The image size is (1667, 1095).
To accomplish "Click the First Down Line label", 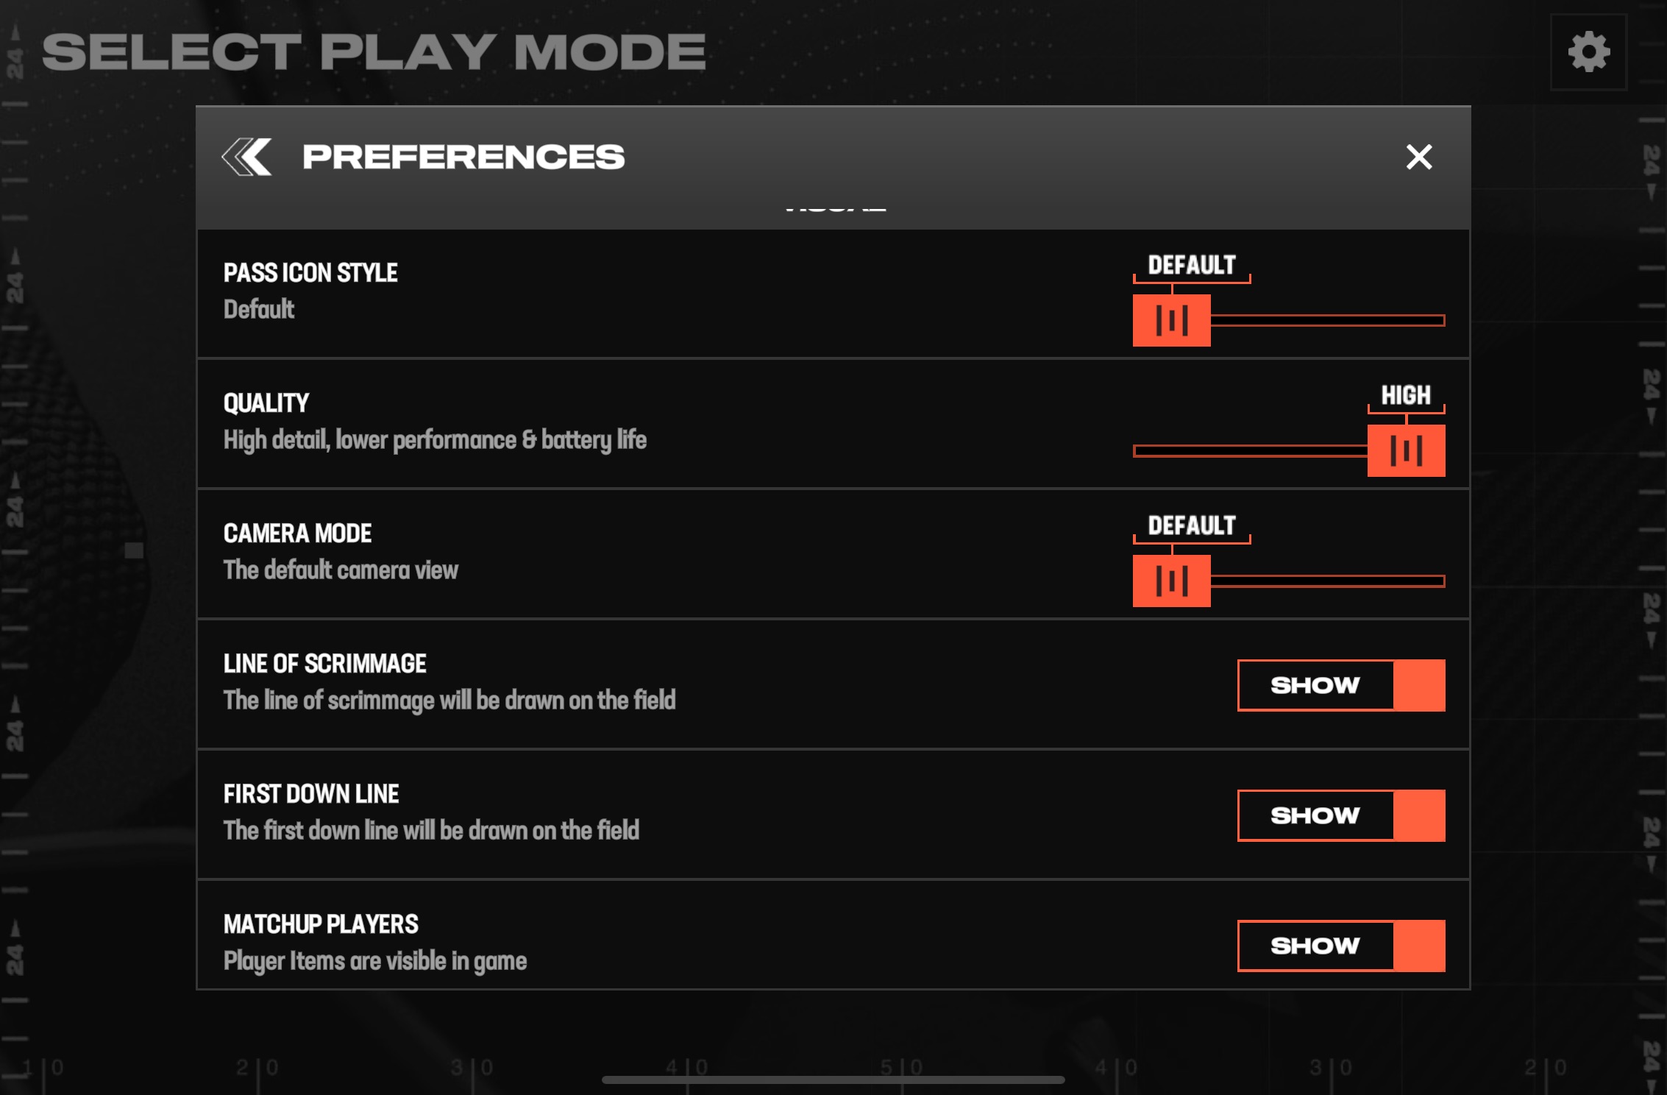I will (311, 794).
